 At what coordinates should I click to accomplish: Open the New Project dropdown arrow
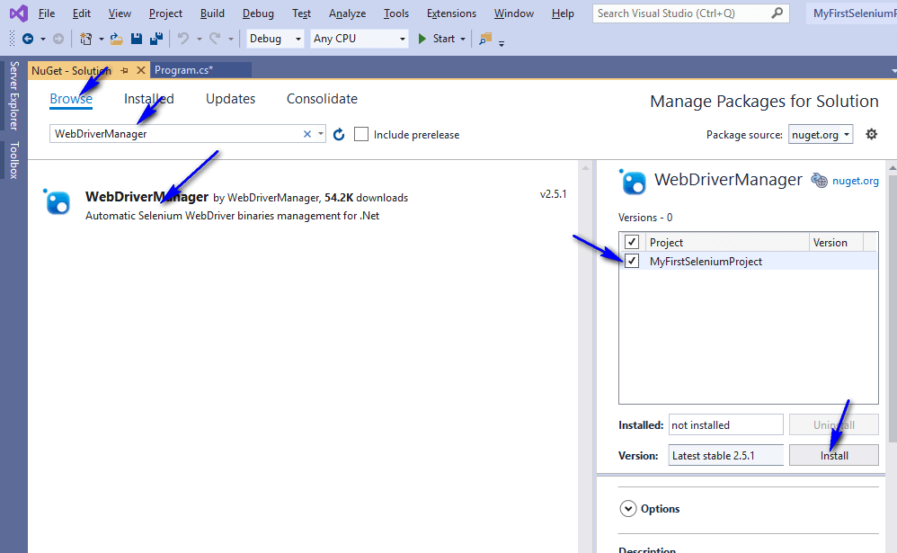click(102, 39)
